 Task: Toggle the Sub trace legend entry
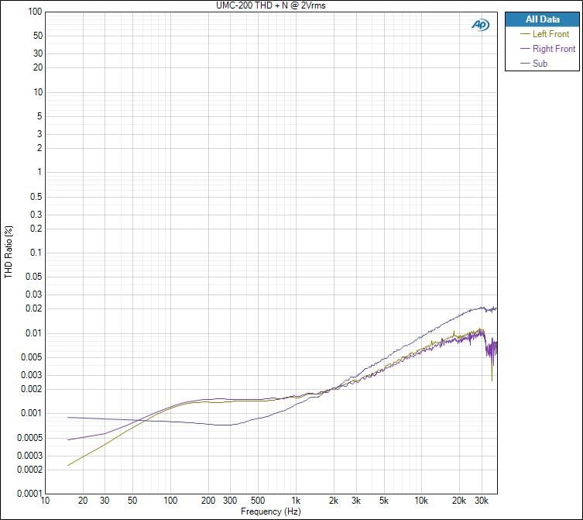pos(540,64)
